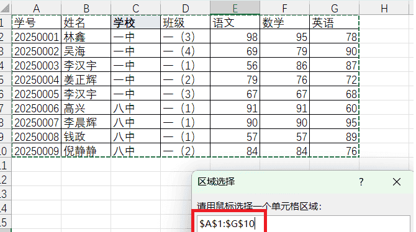Select cell containing 20250009
The height and width of the screenshot is (232, 416).
pyautogui.click(x=37, y=151)
